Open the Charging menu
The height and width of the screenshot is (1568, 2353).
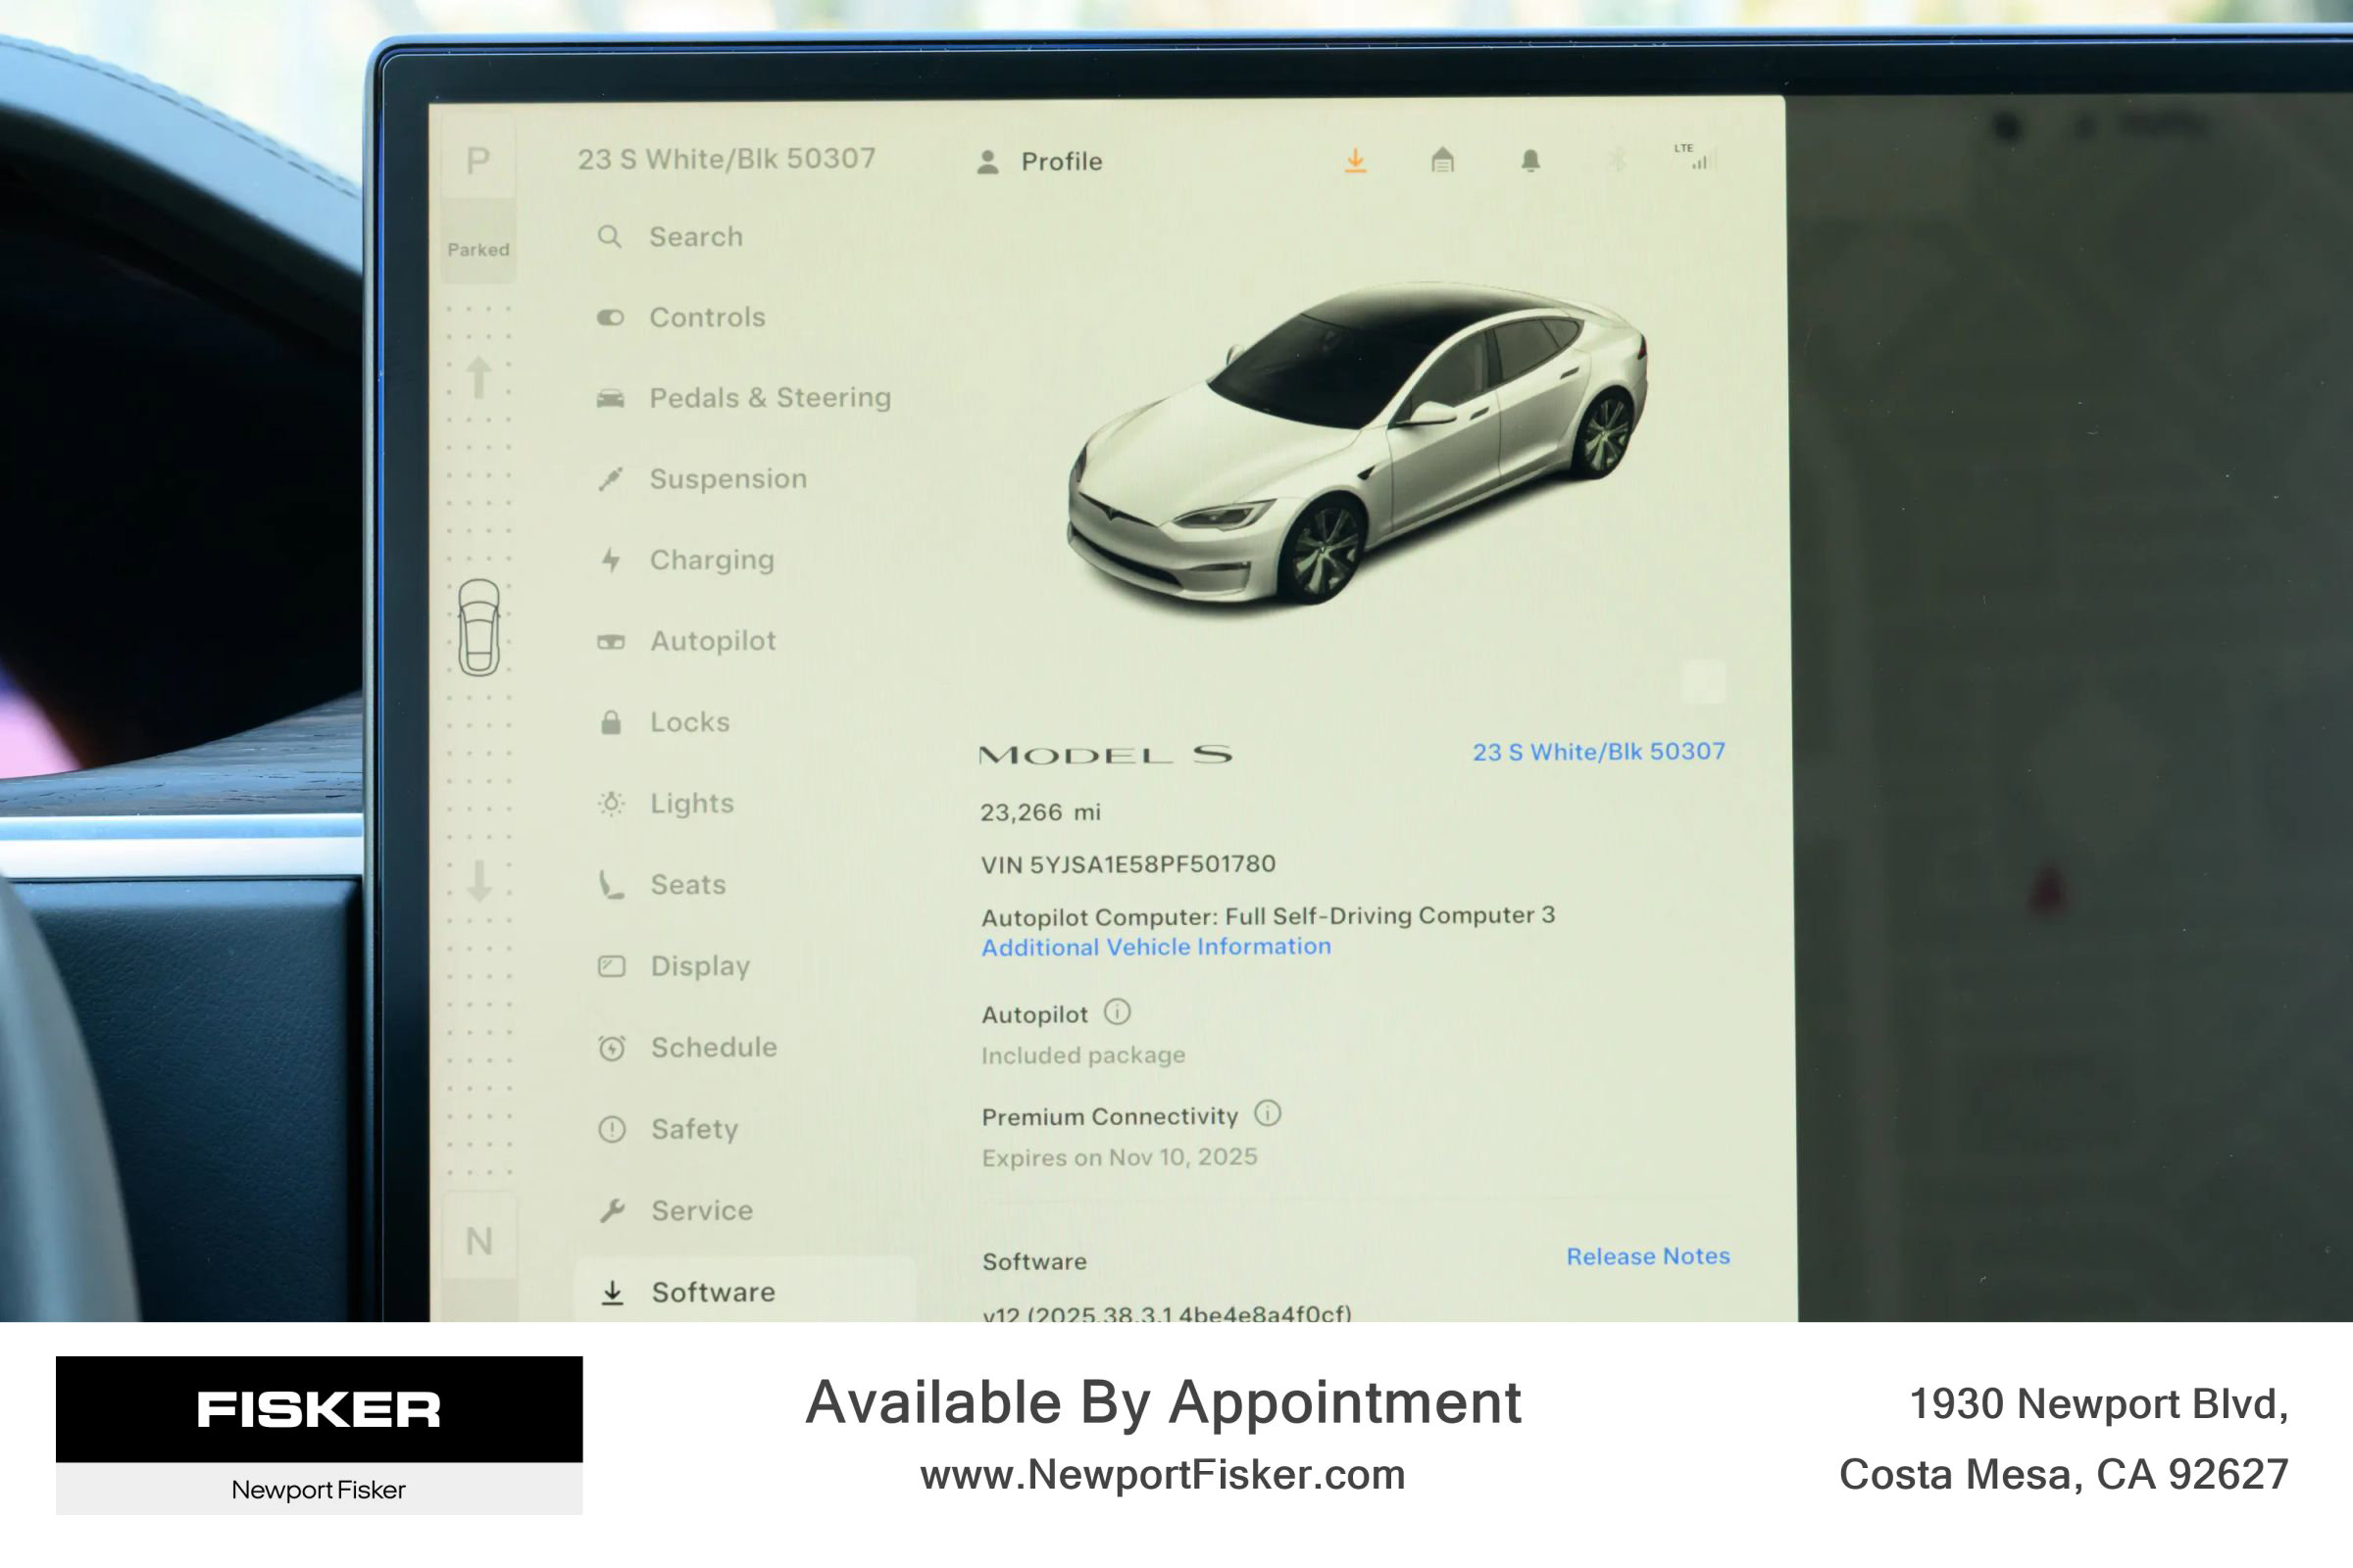click(712, 559)
